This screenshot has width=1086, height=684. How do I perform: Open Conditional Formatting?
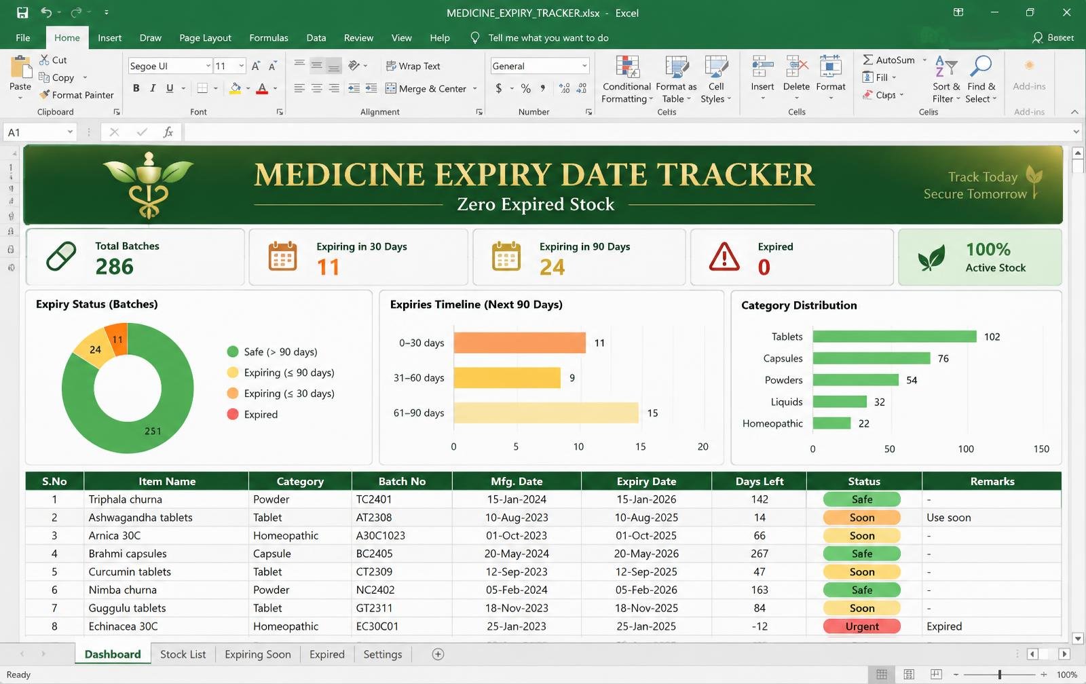pyautogui.click(x=626, y=79)
